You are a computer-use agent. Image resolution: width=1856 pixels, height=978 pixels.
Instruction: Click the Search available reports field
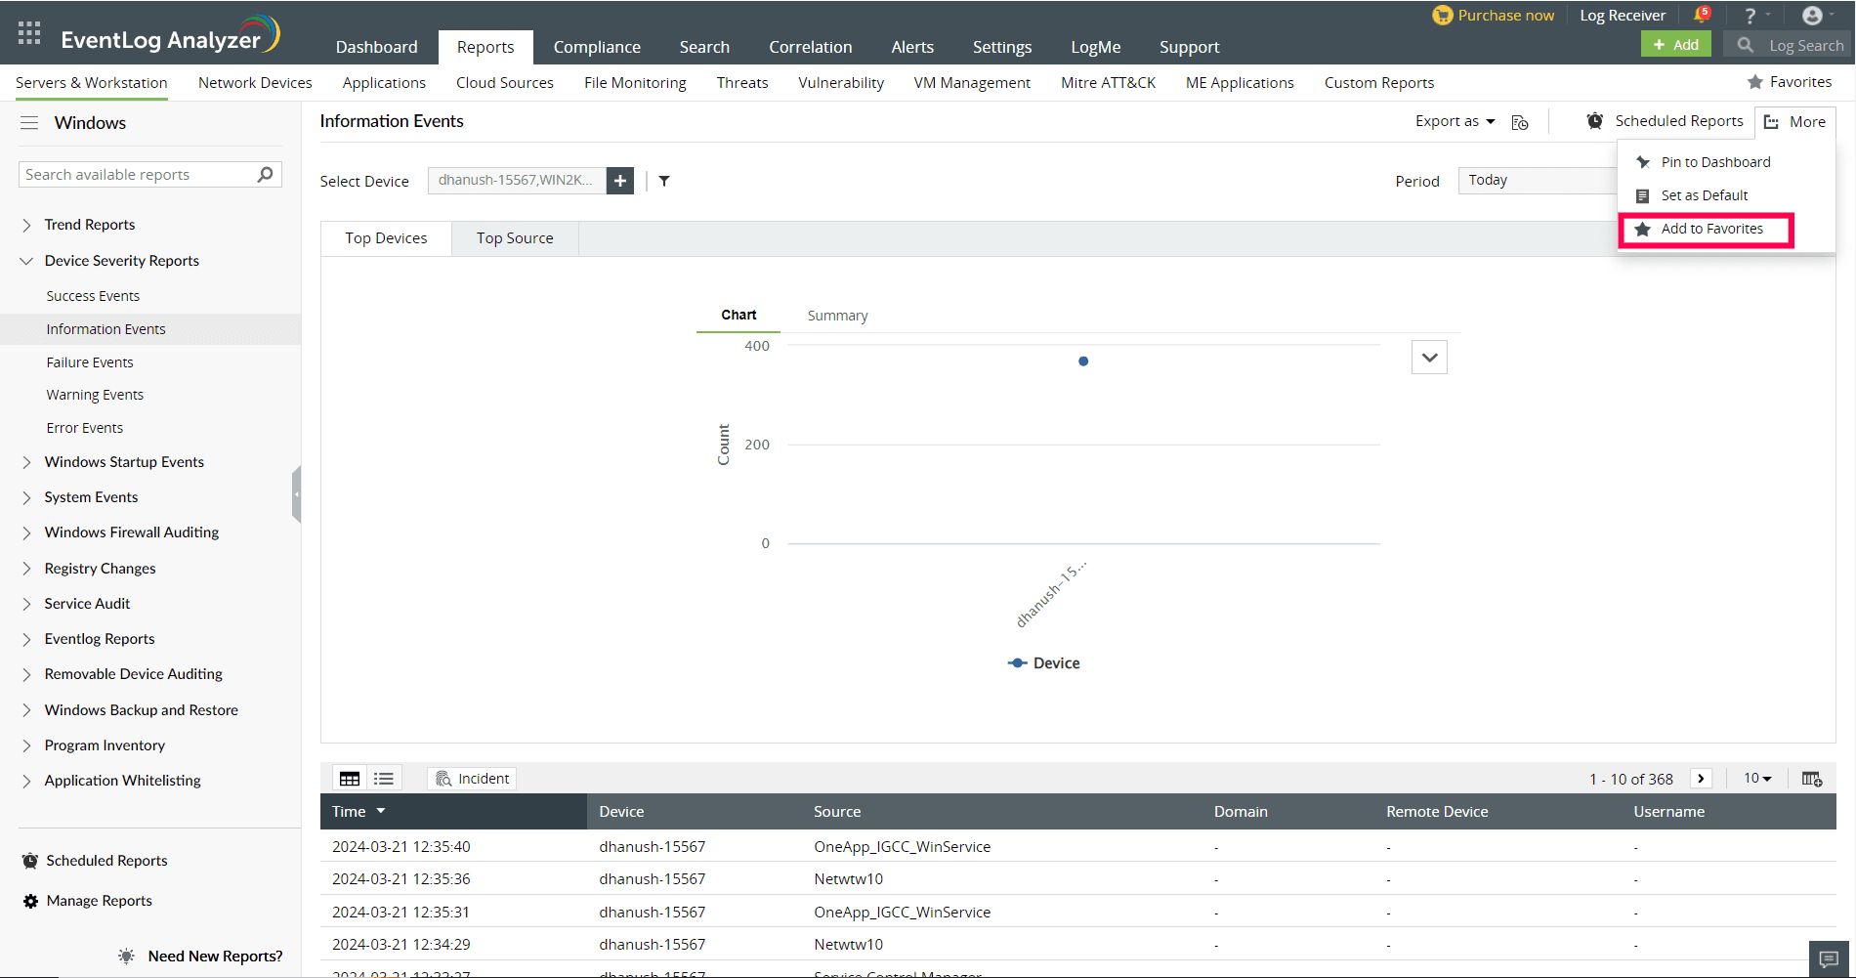pos(137,175)
